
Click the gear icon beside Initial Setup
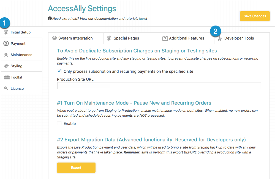point(6,32)
